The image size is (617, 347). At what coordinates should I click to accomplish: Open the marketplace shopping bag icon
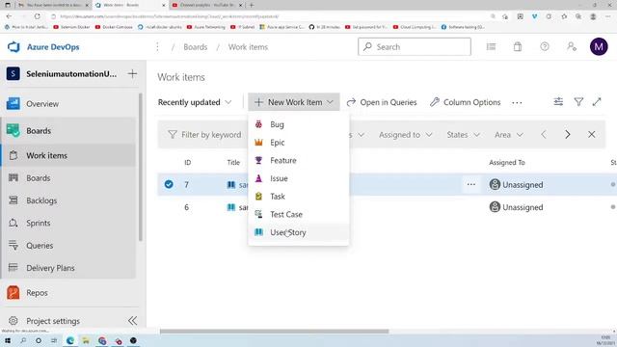(518, 47)
